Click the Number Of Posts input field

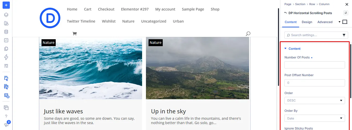coord(315,65)
